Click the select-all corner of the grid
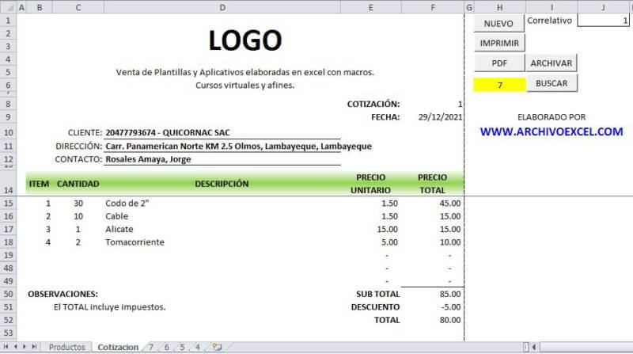Image resolution: width=633 pixels, height=354 pixels. pos(8,7)
